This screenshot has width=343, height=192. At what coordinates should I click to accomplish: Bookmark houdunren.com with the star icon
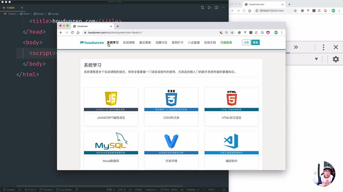(232, 33)
